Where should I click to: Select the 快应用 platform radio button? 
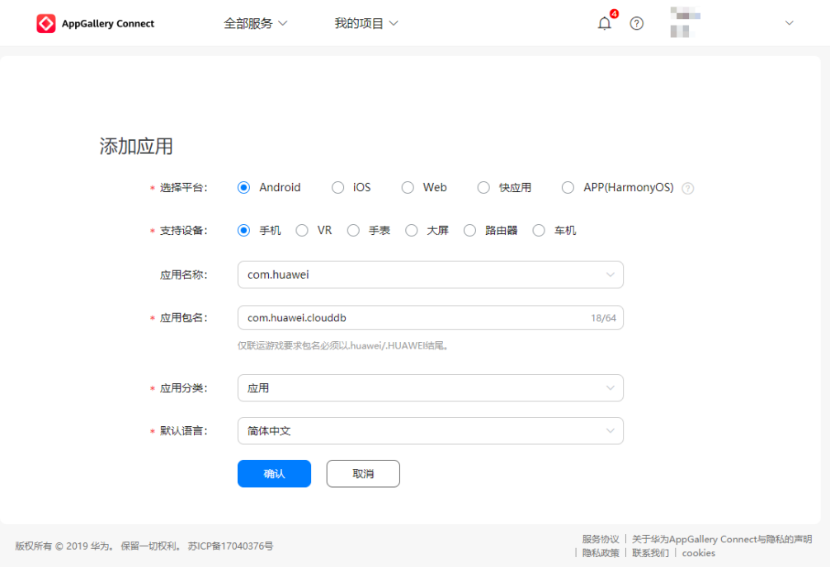tap(483, 188)
